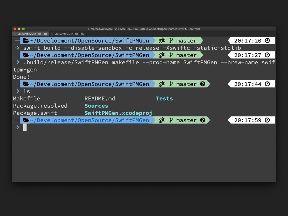The image size is (288, 216).
Task: Click the branch icon in the 20:17:20 prompt
Action: coord(171,40)
